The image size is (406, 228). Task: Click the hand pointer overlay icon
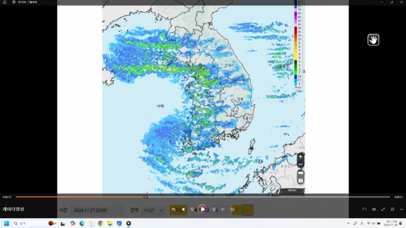click(373, 40)
